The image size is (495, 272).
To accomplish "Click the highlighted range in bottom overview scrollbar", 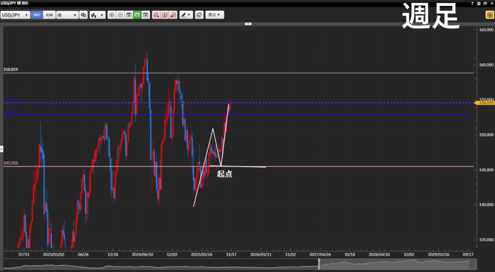I will pyautogui.click(x=397, y=264).
